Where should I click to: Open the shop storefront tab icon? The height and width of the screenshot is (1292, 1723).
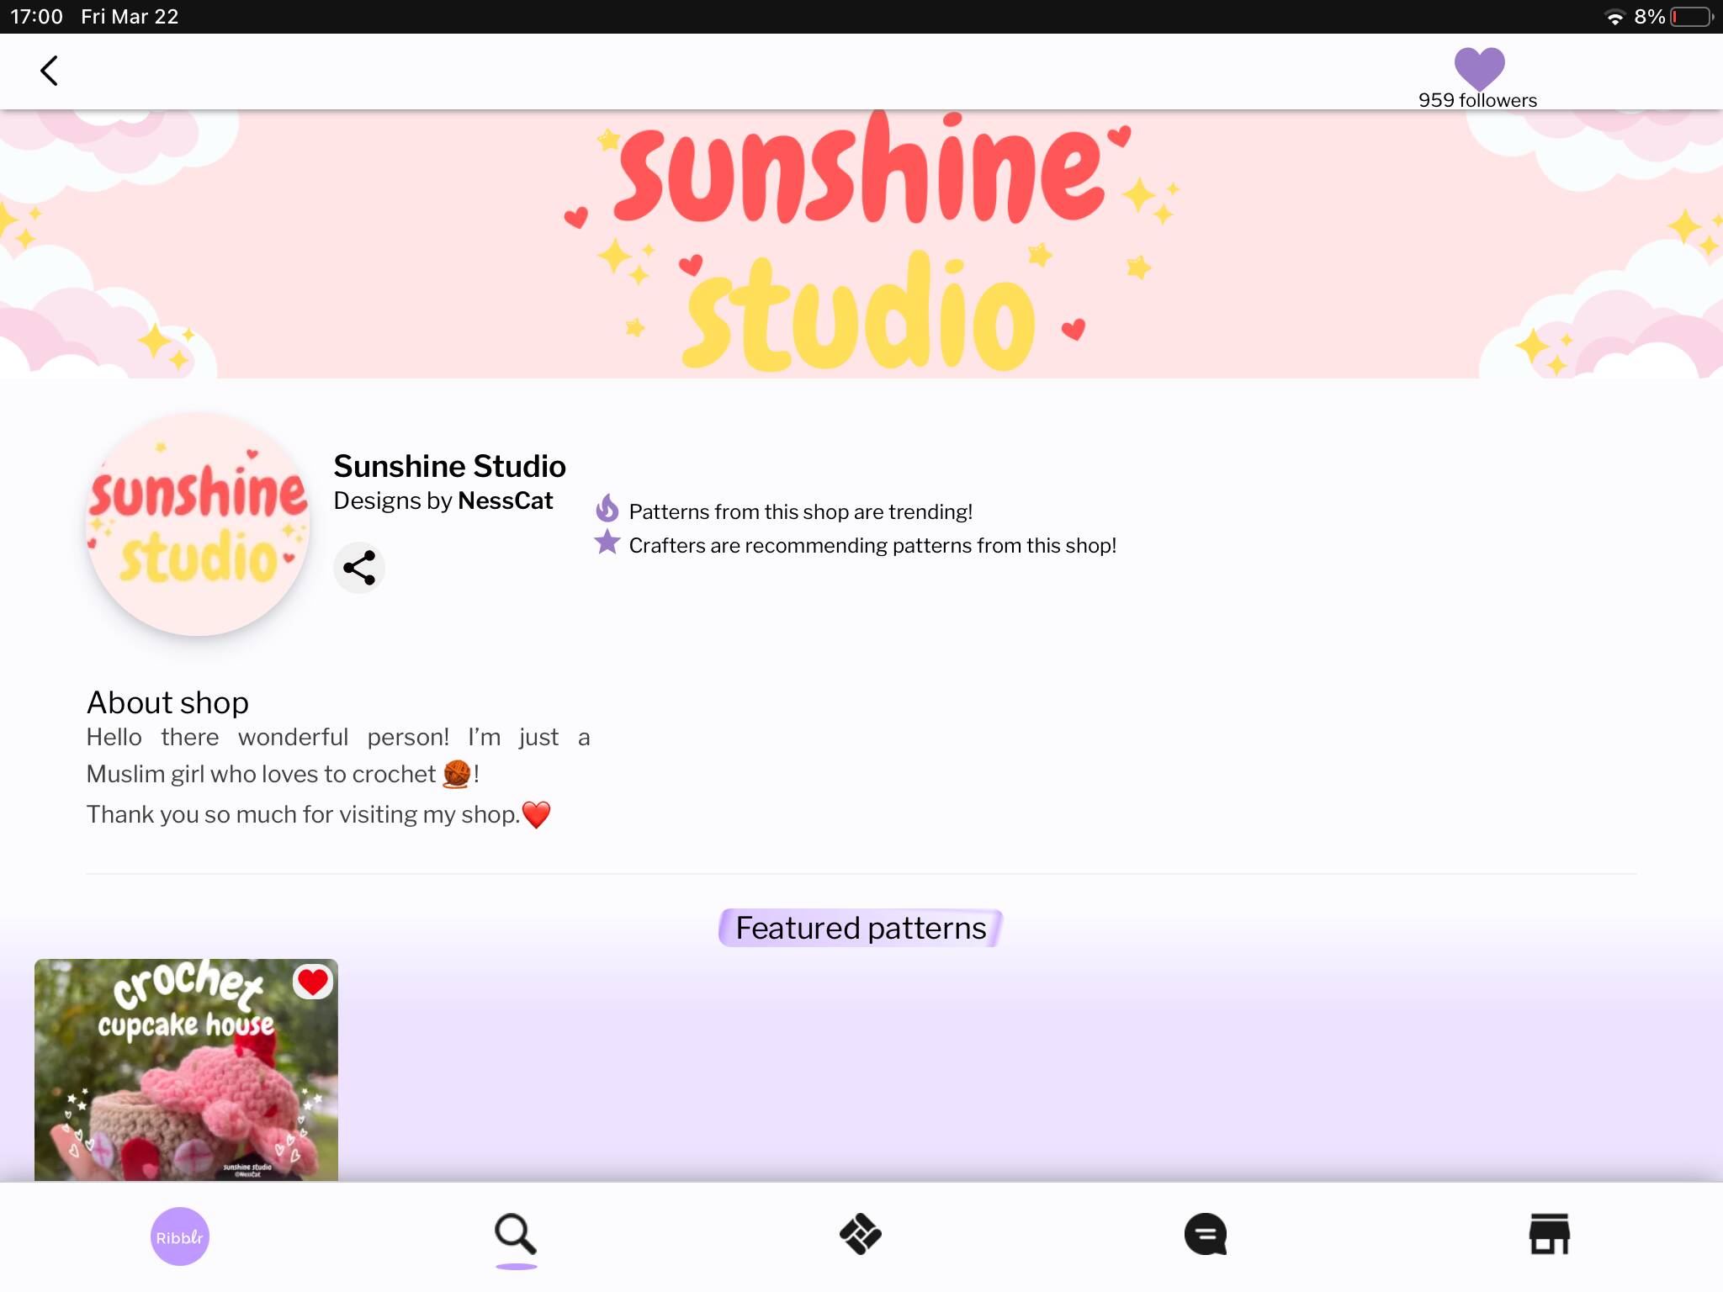pos(1550,1234)
